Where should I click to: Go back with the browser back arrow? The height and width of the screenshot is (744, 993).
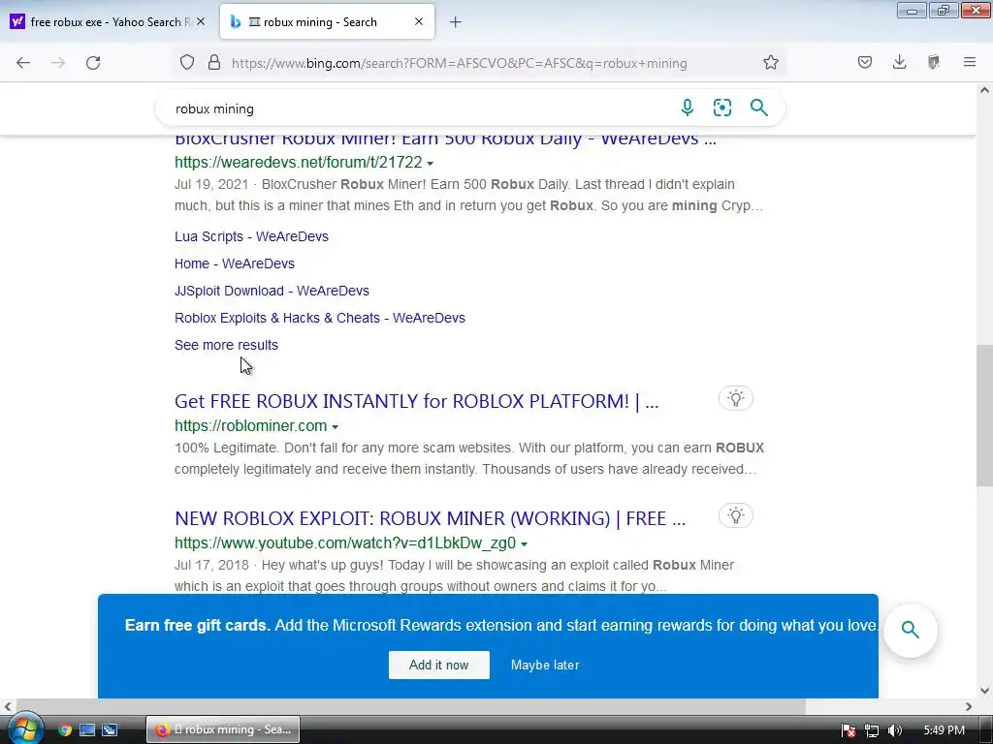pos(23,63)
